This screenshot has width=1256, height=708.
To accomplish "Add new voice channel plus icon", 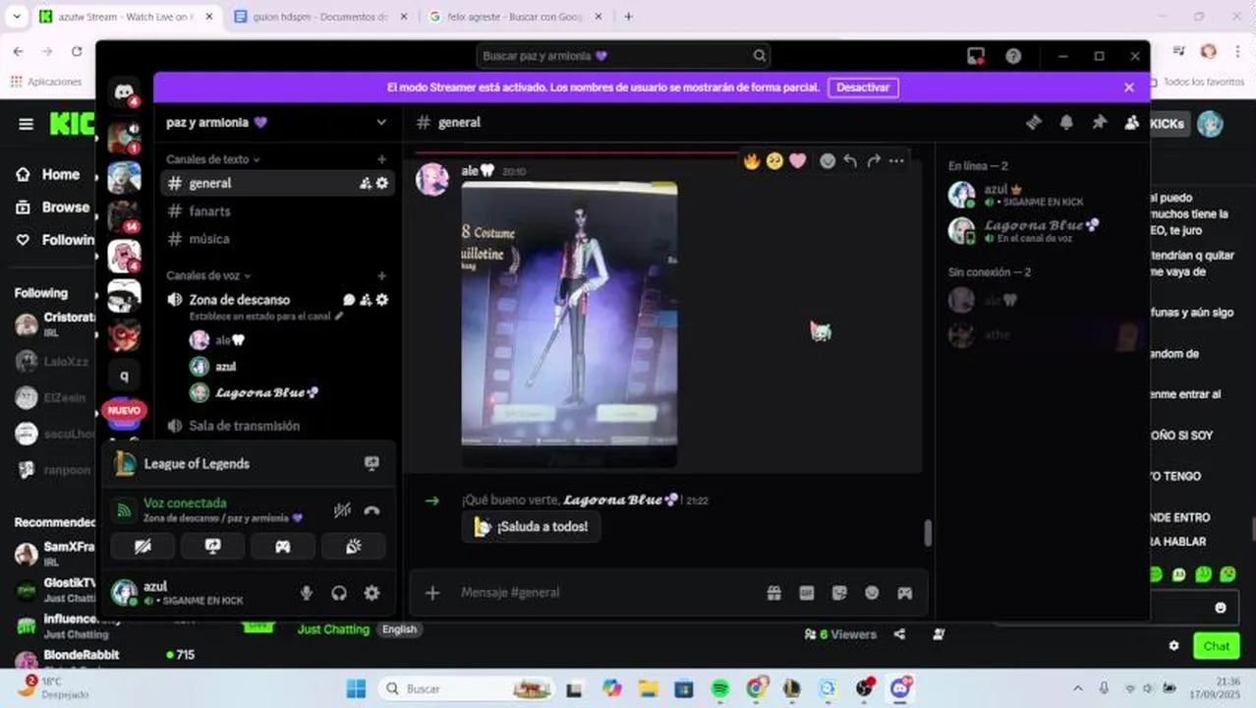I will point(382,276).
